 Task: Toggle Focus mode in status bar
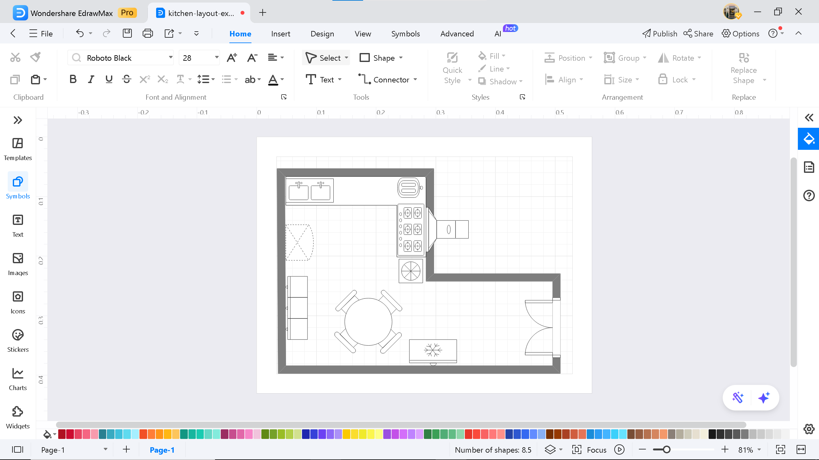coord(589,450)
